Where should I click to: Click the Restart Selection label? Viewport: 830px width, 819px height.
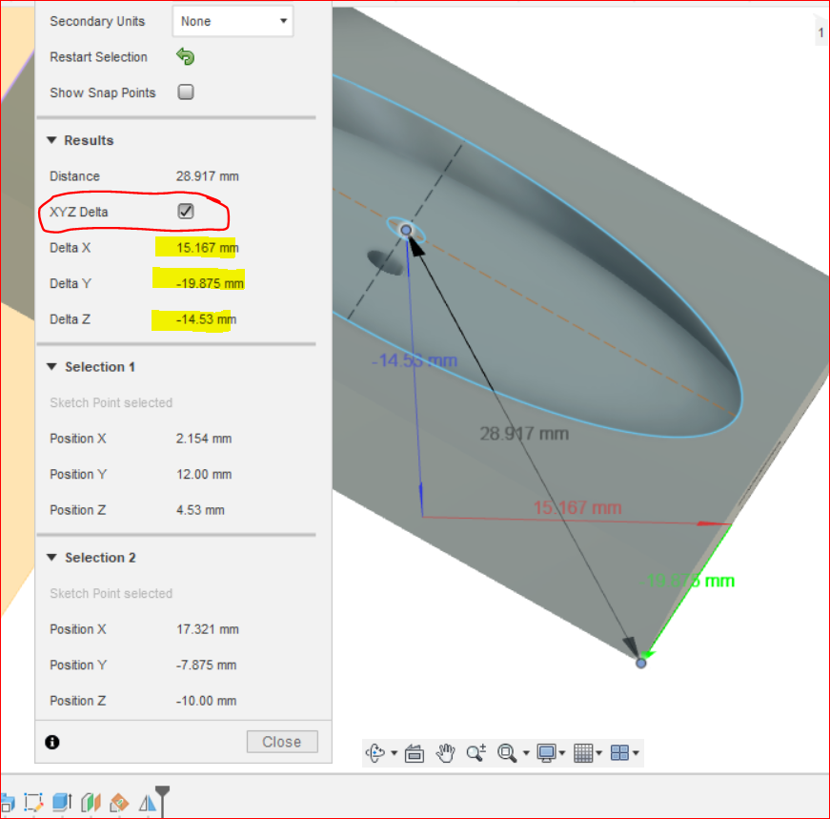pyautogui.click(x=98, y=56)
